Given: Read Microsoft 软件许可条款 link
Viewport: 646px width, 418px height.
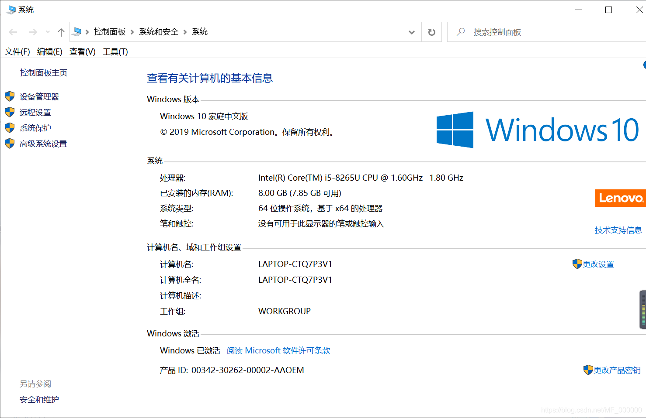Looking at the screenshot, I should (278, 350).
